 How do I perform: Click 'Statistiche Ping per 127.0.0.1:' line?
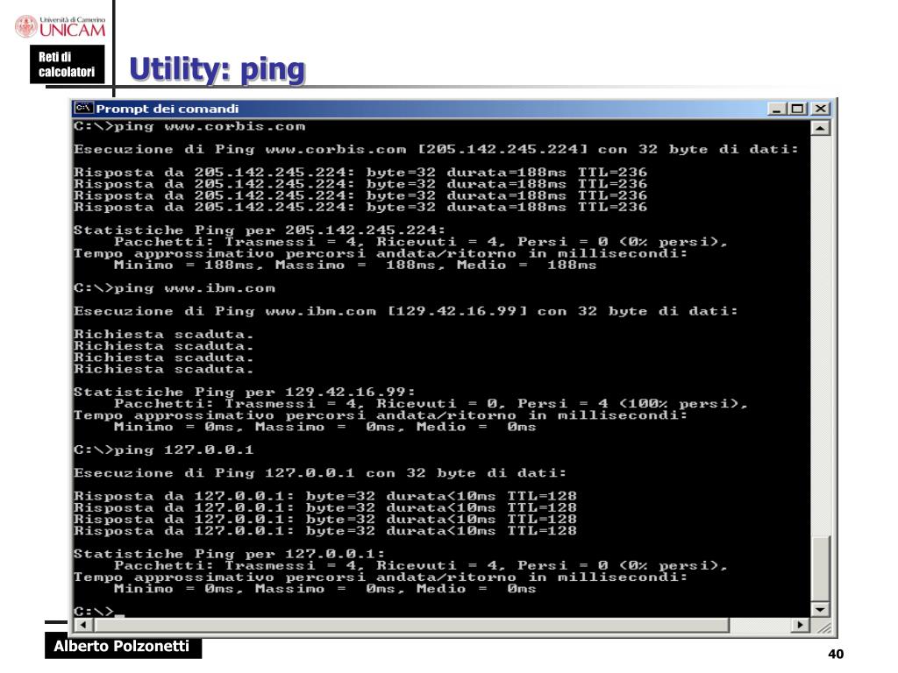(229, 554)
